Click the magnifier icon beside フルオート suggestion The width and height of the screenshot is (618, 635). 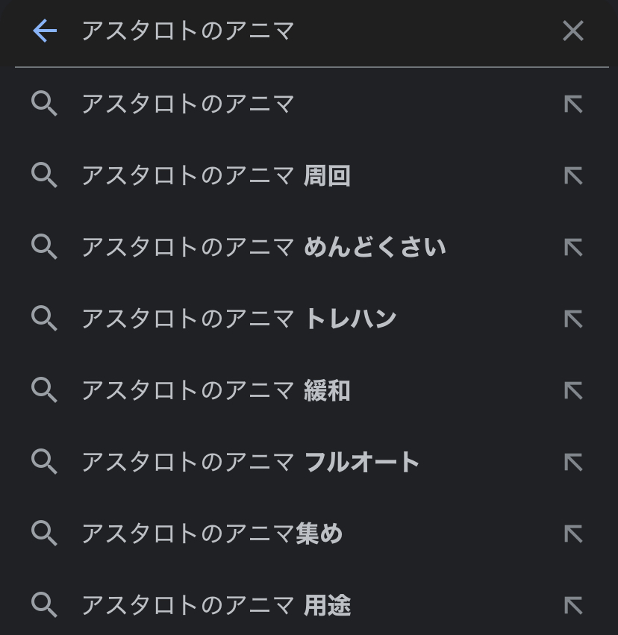click(x=45, y=463)
